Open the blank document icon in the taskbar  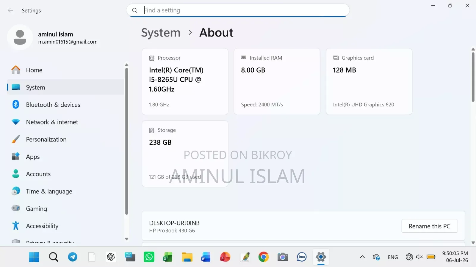pyautogui.click(x=92, y=257)
